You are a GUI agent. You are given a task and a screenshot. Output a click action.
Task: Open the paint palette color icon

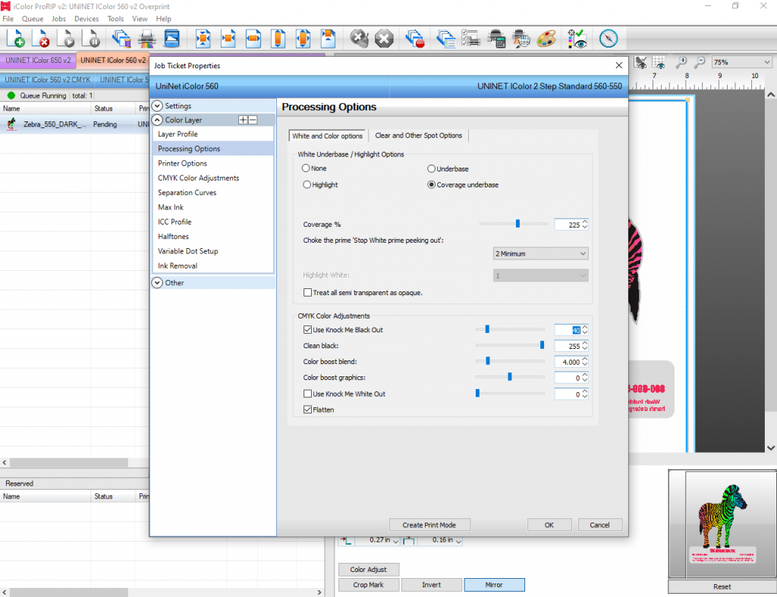tap(546, 38)
